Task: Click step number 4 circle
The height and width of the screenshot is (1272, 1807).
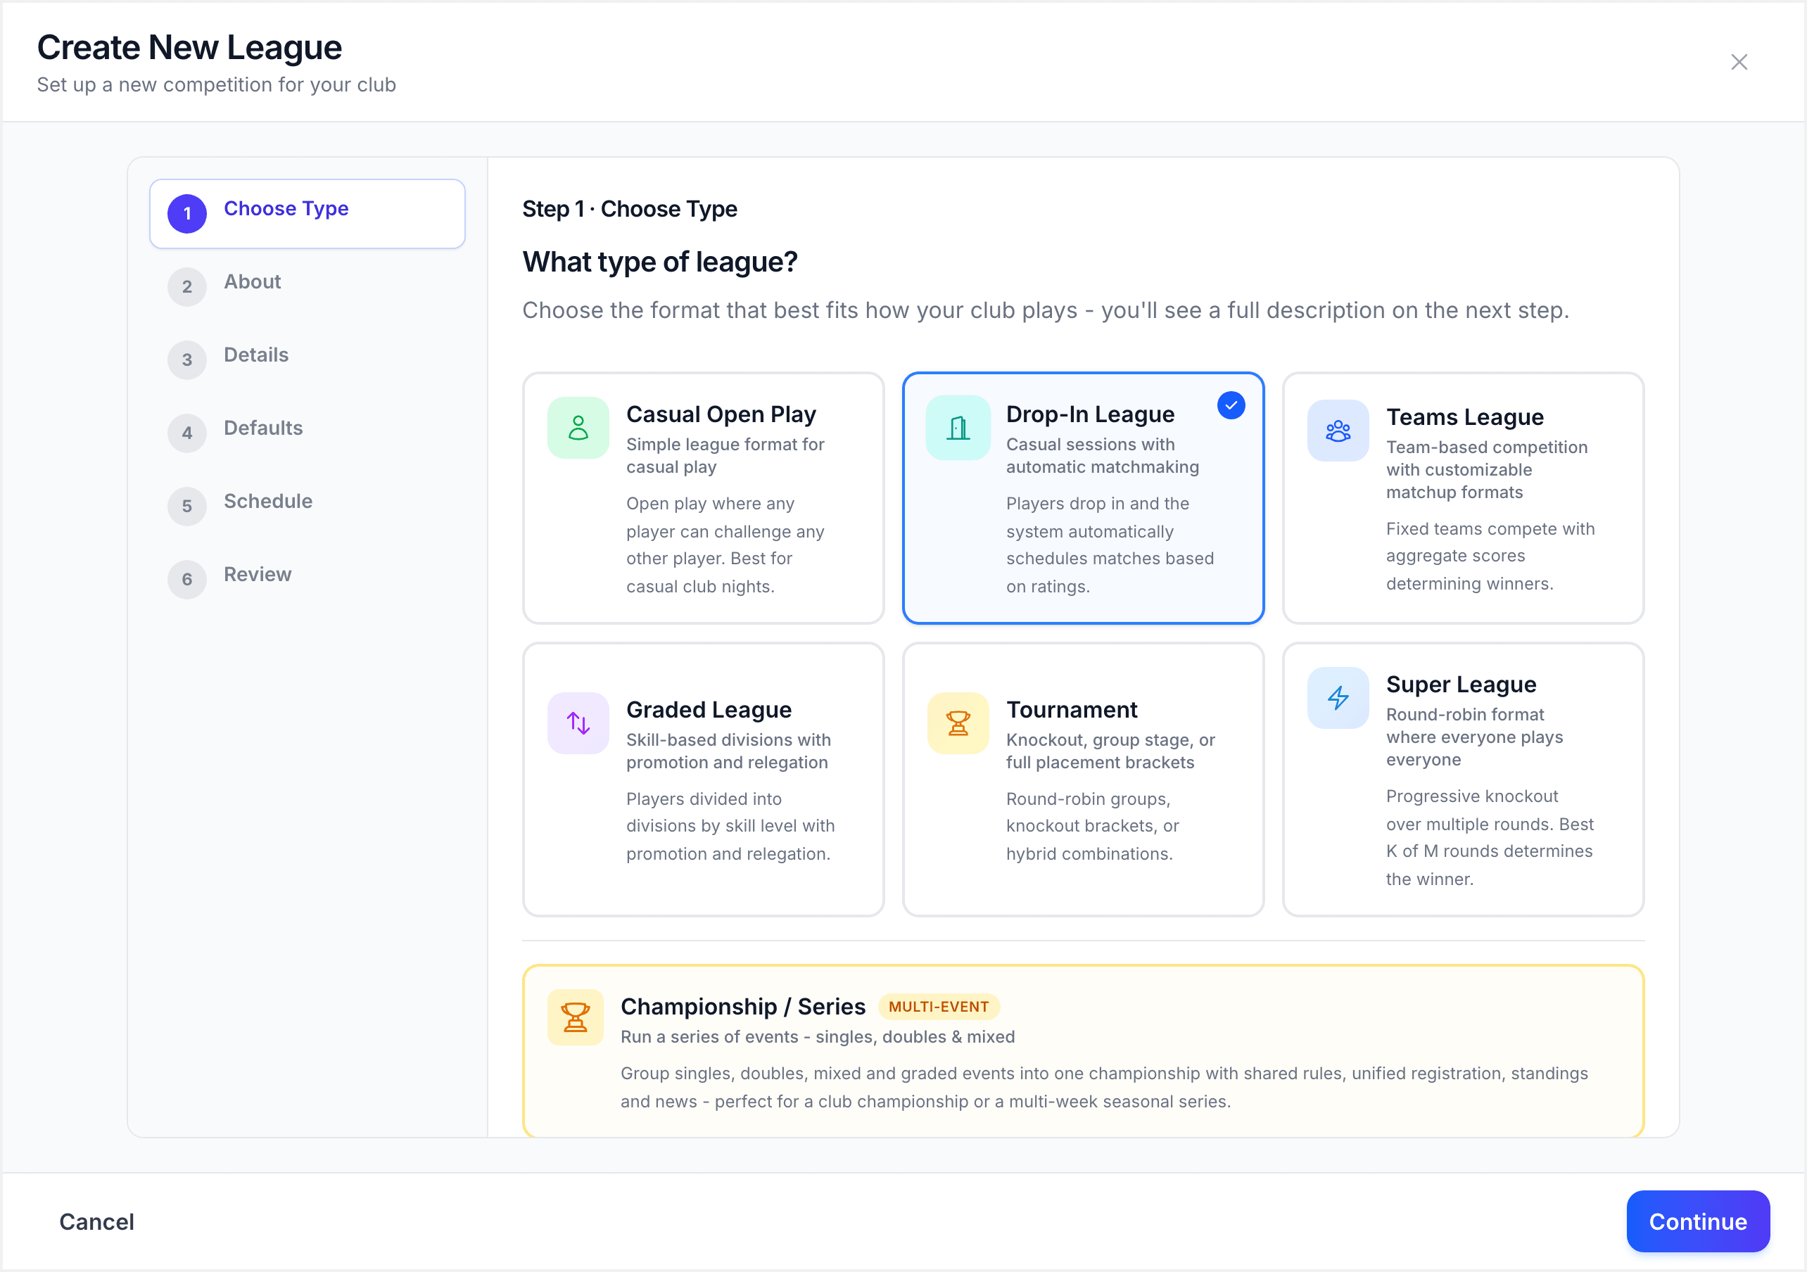Action: click(186, 433)
